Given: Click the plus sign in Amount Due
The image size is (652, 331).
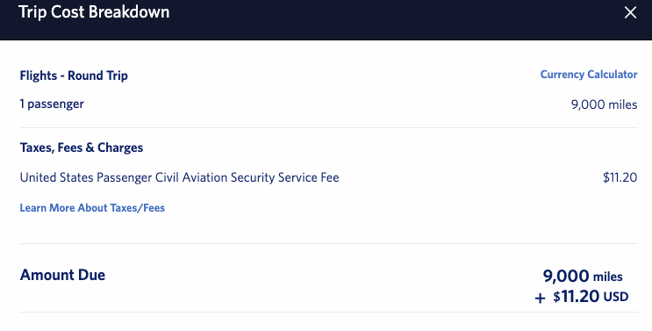Looking at the screenshot, I should pos(540,299).
